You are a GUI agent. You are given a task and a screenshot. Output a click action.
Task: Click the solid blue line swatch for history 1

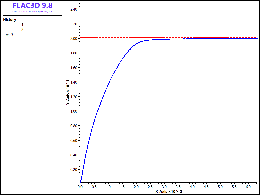coord(12,25)
